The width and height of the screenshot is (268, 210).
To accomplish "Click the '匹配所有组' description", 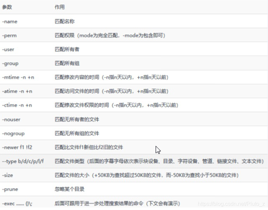I will (67, 63).
